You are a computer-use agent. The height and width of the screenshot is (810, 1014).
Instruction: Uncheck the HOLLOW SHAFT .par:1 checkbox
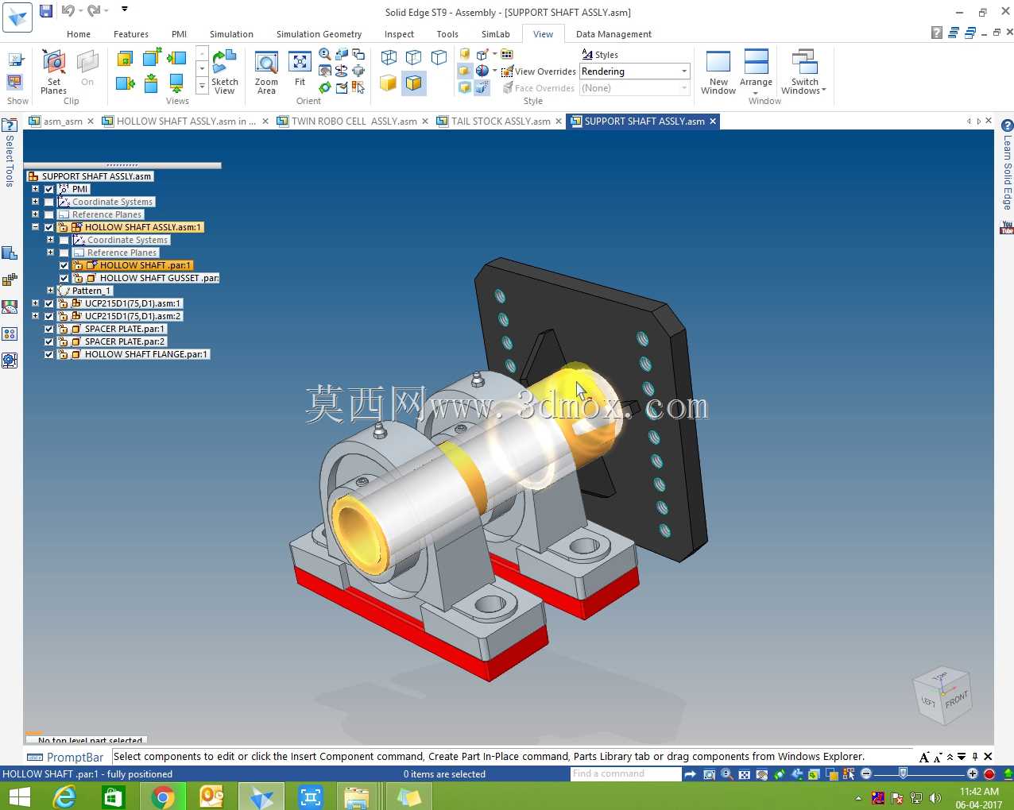pos(64,265)
